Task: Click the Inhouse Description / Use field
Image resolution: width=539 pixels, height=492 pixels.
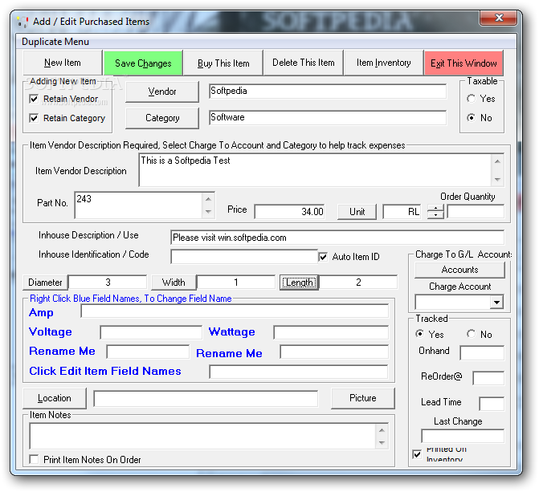Action: pos(337,238)
